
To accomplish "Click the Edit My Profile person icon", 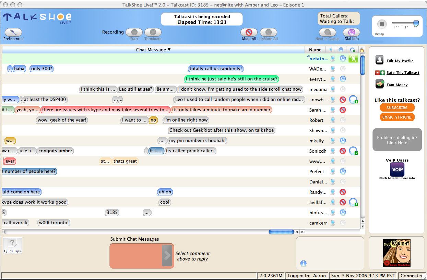I will [x=379, y=60].
